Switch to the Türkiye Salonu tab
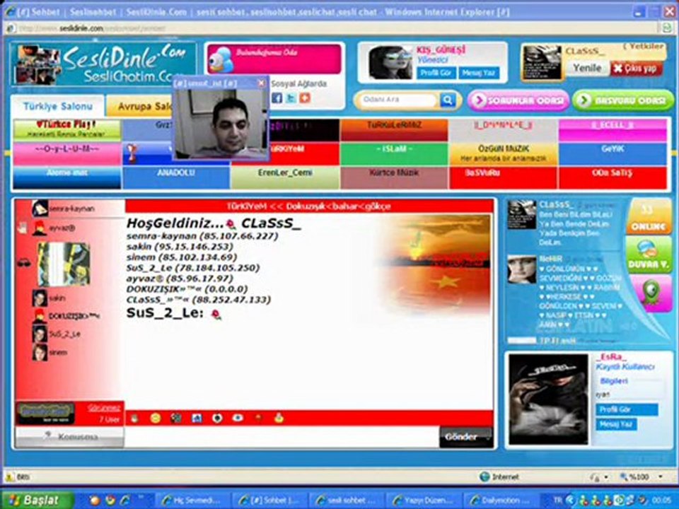The height and width of the screenshot is (509, 679). (x=57, y=106)
